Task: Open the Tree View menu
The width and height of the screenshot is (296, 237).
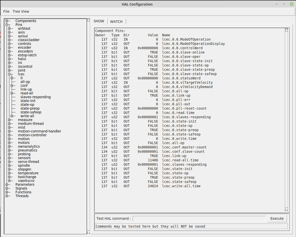Action: 21,11
